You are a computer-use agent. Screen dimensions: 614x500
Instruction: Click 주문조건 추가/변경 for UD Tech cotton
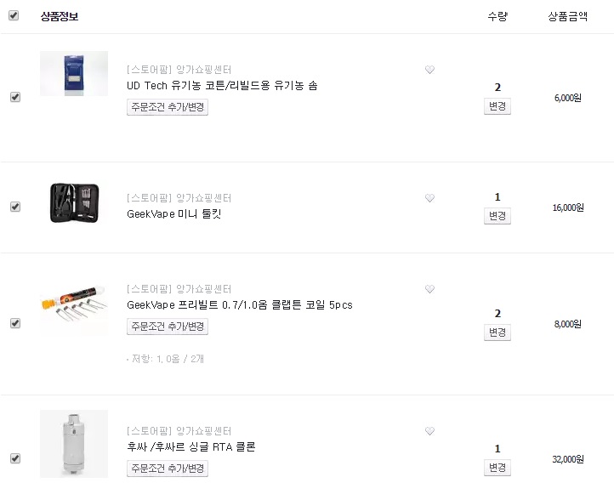(x=168, y=107)
